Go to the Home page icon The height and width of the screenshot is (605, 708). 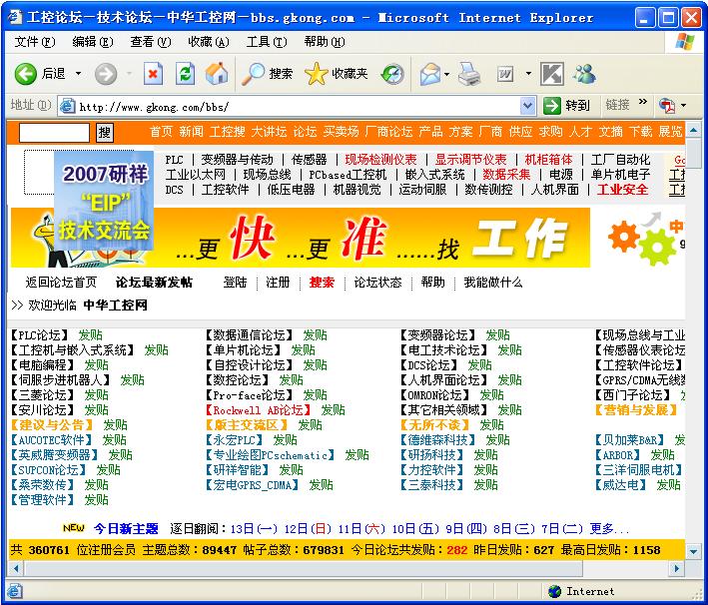[x=217, y=73]
